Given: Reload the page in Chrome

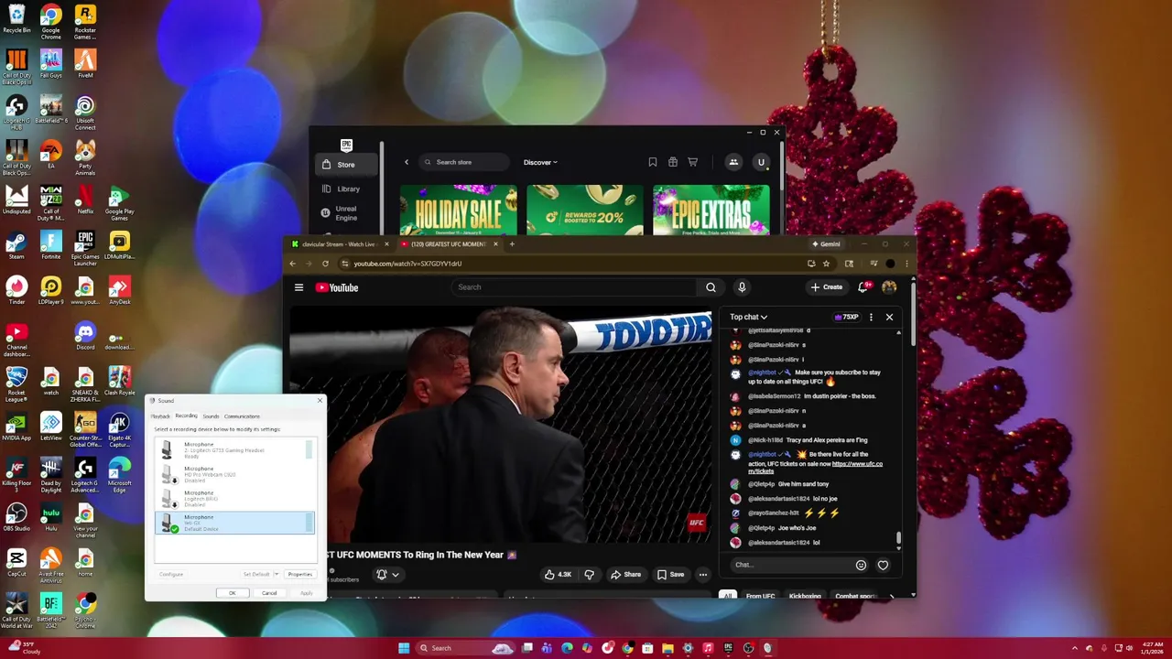Looking at the screenshot, I should pyautogui.click(x=325, y=264).
